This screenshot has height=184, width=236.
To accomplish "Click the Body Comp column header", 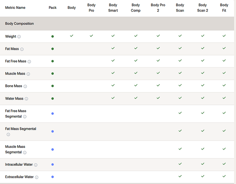I will pyautogui.click(x=136, y=8).
